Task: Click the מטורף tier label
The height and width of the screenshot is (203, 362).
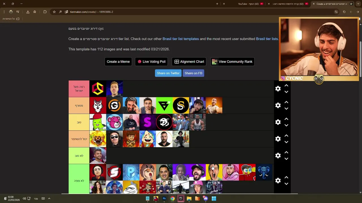Action: click(x=79, y=105)
